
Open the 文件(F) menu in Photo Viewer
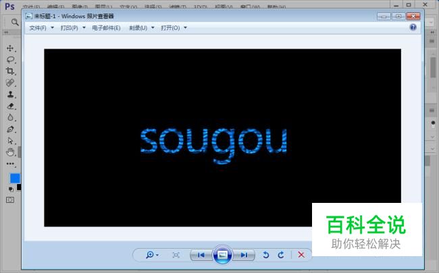point(38,28)
